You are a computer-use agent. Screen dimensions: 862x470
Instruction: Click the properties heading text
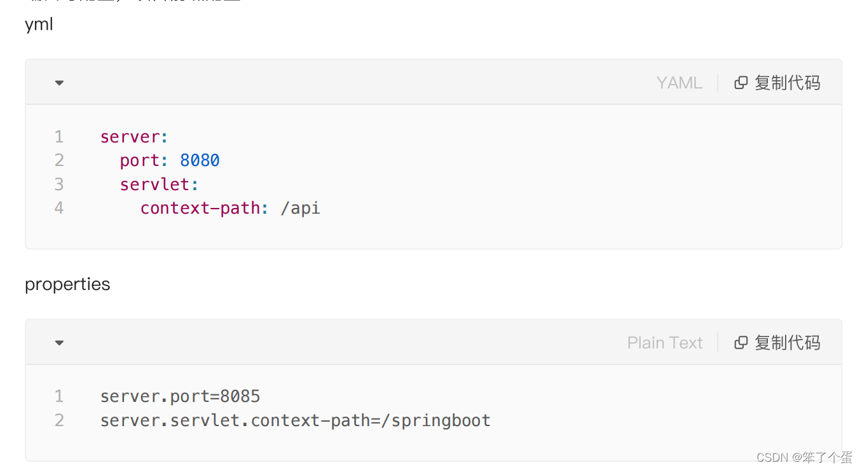point(67,284)
